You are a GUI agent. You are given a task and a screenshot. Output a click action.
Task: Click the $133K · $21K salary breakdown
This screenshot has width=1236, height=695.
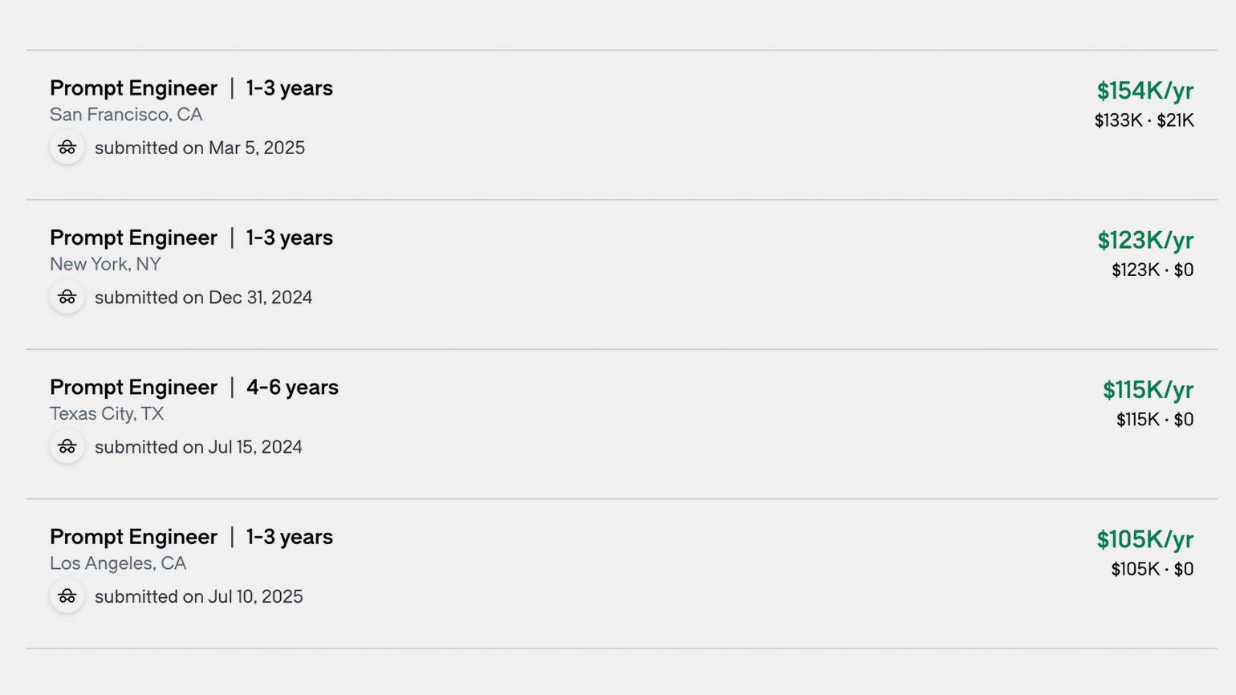pyautogui.click(x=1144, y=120)
